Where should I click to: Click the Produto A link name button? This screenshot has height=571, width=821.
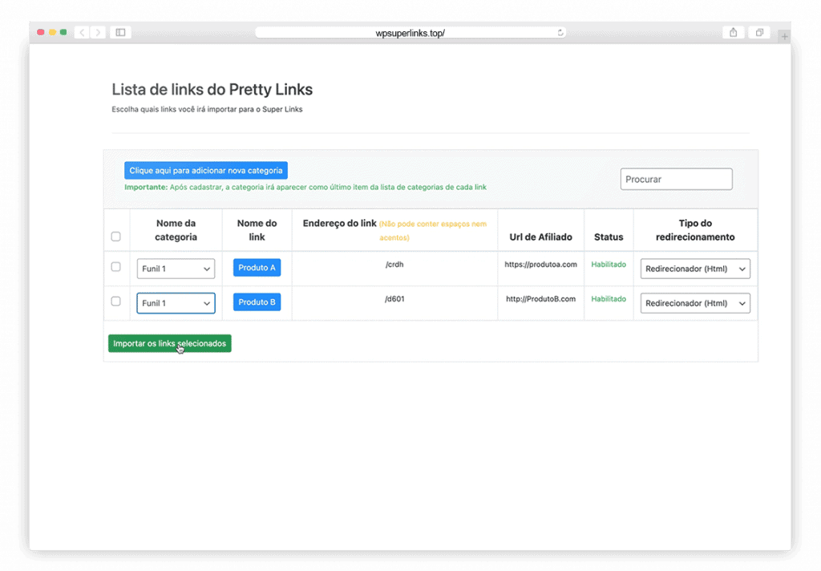click(x=257, y=268)
